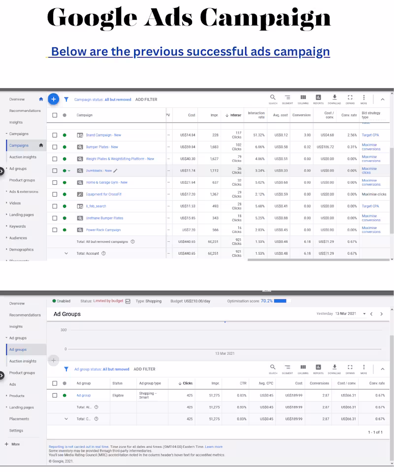Screen dimensions: 394x472
Task: Check the 8_feb_search row checkbox
Action: coord(55,206)
